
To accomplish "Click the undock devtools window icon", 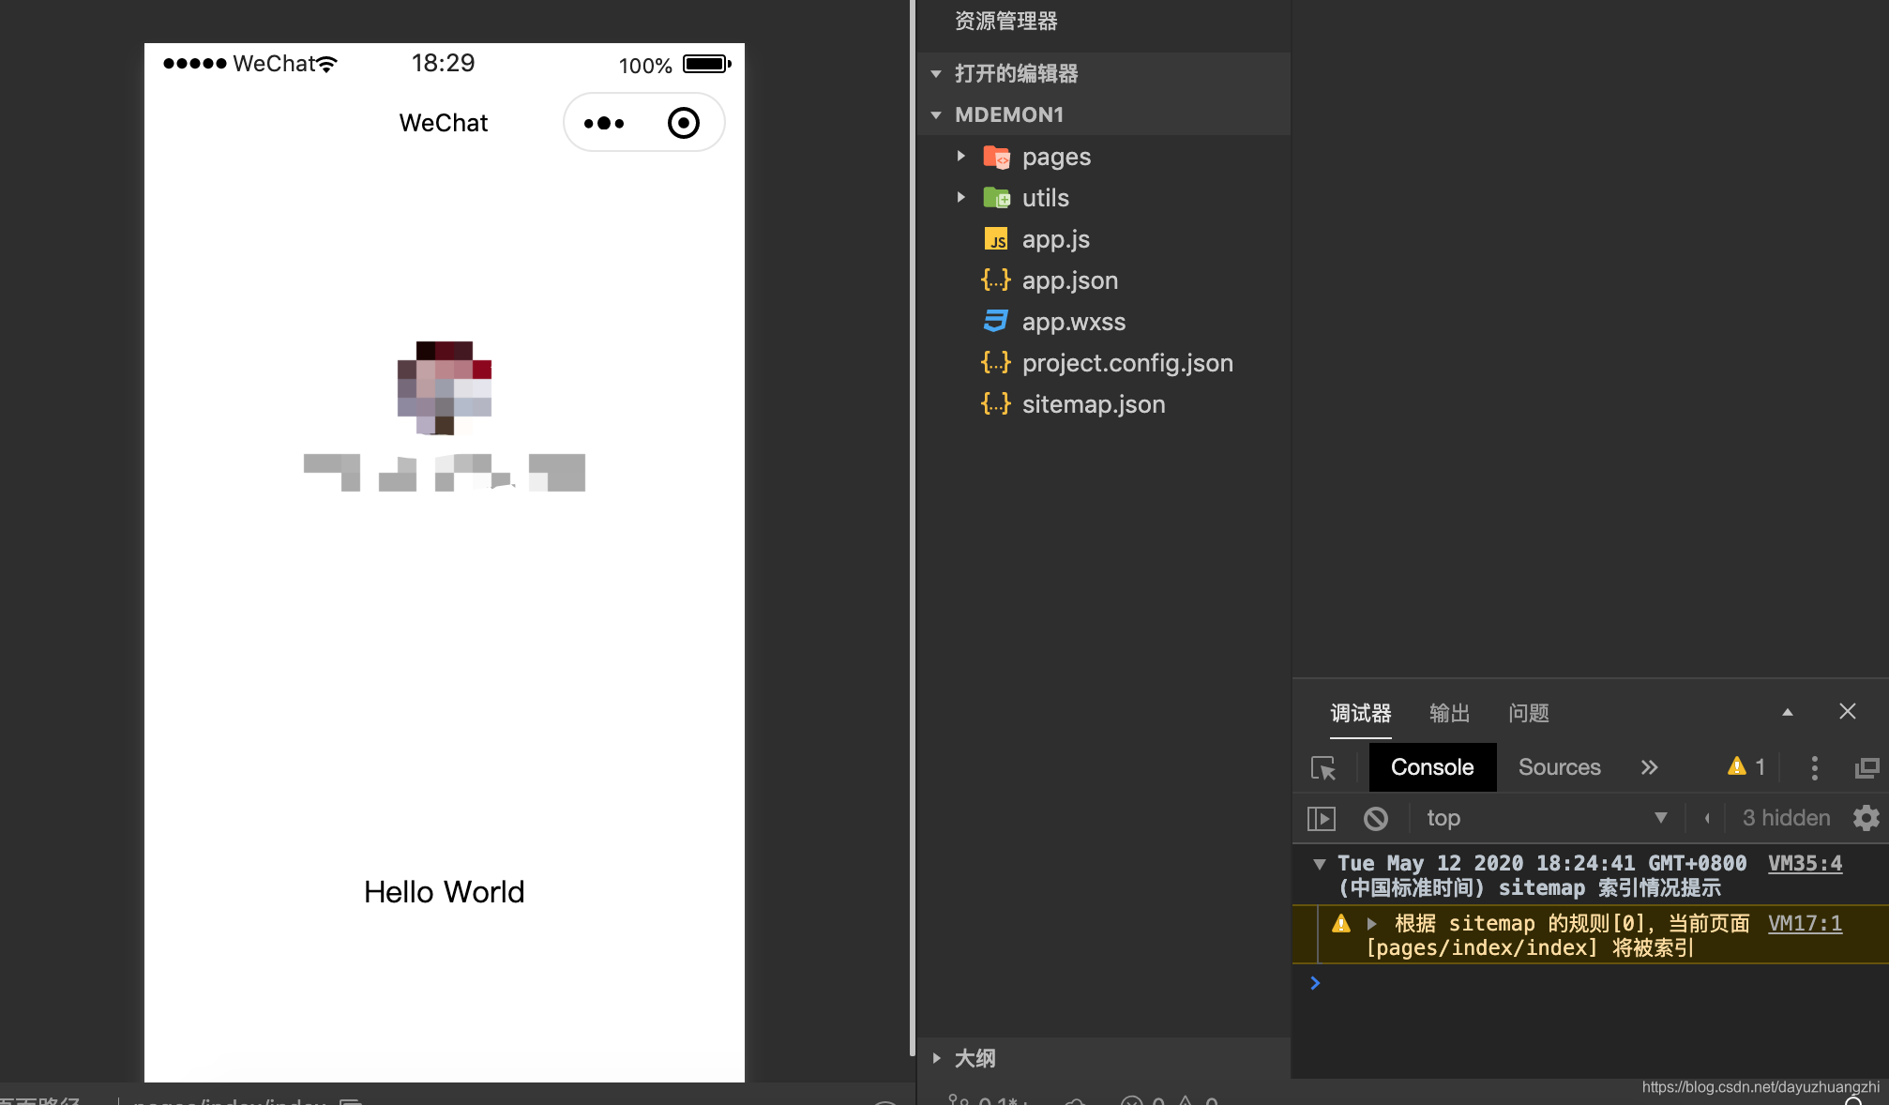I will pyautogui.click(x=1866, y=768).
